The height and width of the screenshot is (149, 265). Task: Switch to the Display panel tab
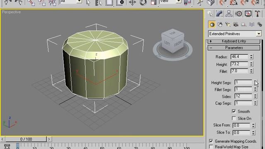click(248, 14)
